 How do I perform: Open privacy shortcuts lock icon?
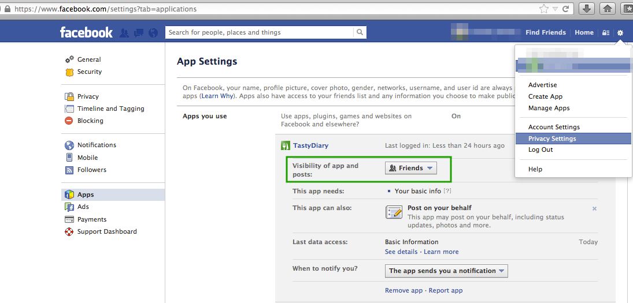point(606,33)
